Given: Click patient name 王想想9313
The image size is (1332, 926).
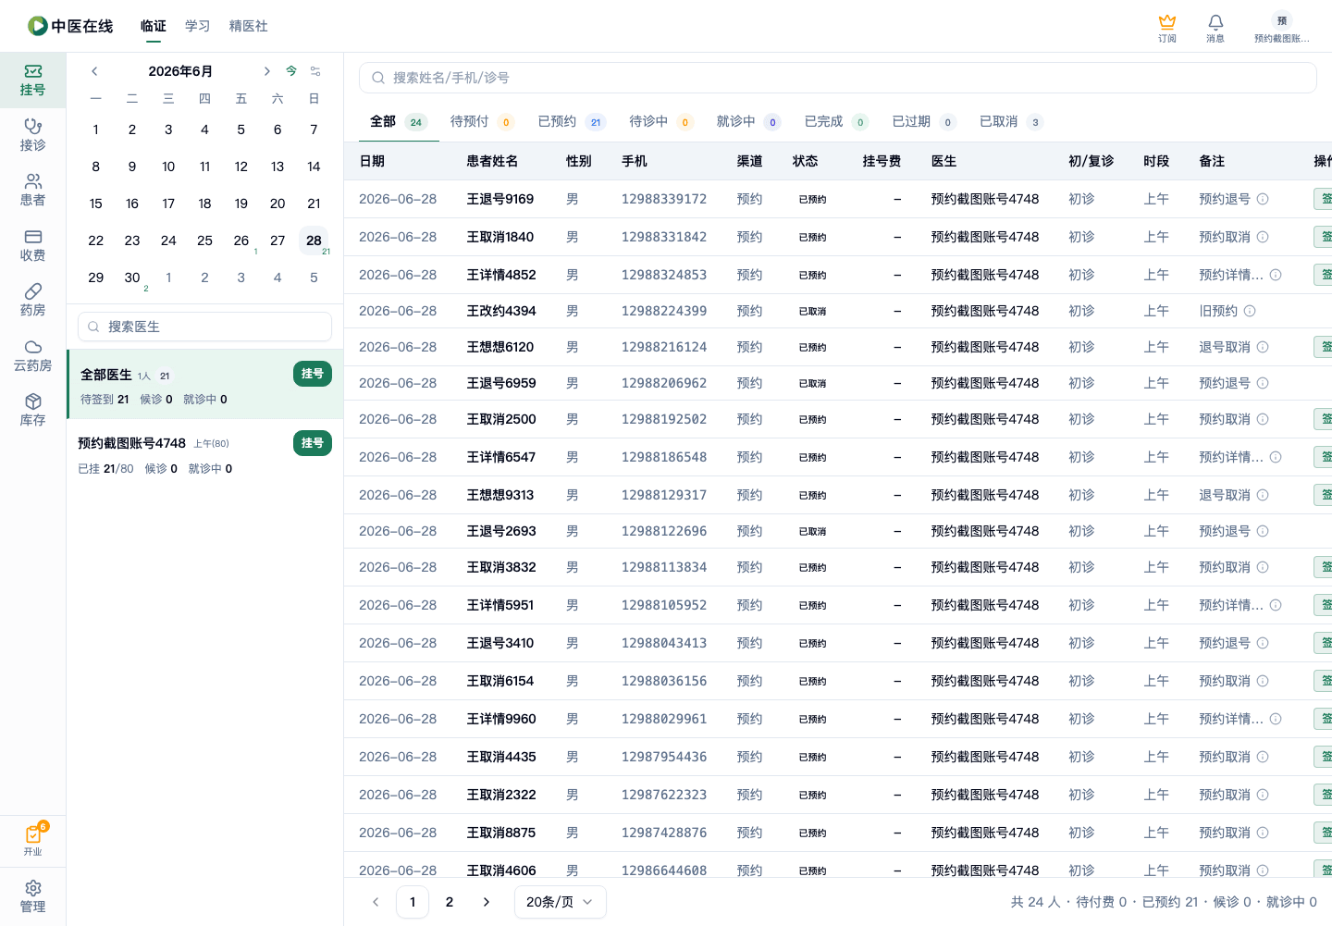Looking at the screenshot, I should [500, 495].
